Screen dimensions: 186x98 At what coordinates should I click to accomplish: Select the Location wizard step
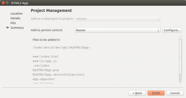[x=16, y=13]
